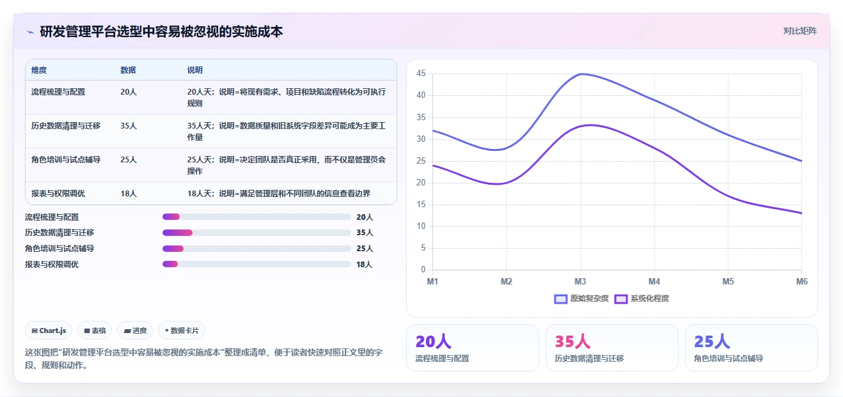
Task: Click the 流程梳理与配置 progress bar
Action: click(x=256, y=217)
